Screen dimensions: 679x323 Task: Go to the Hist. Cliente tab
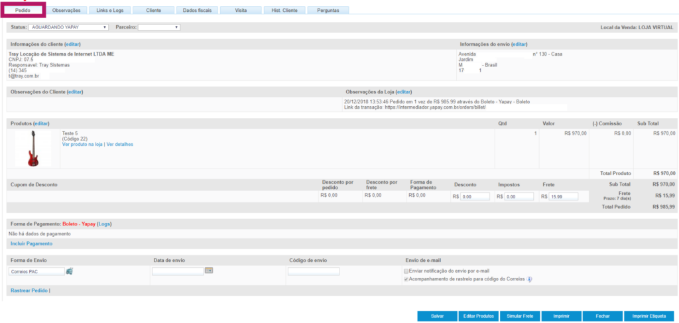[x=284, y=11]
